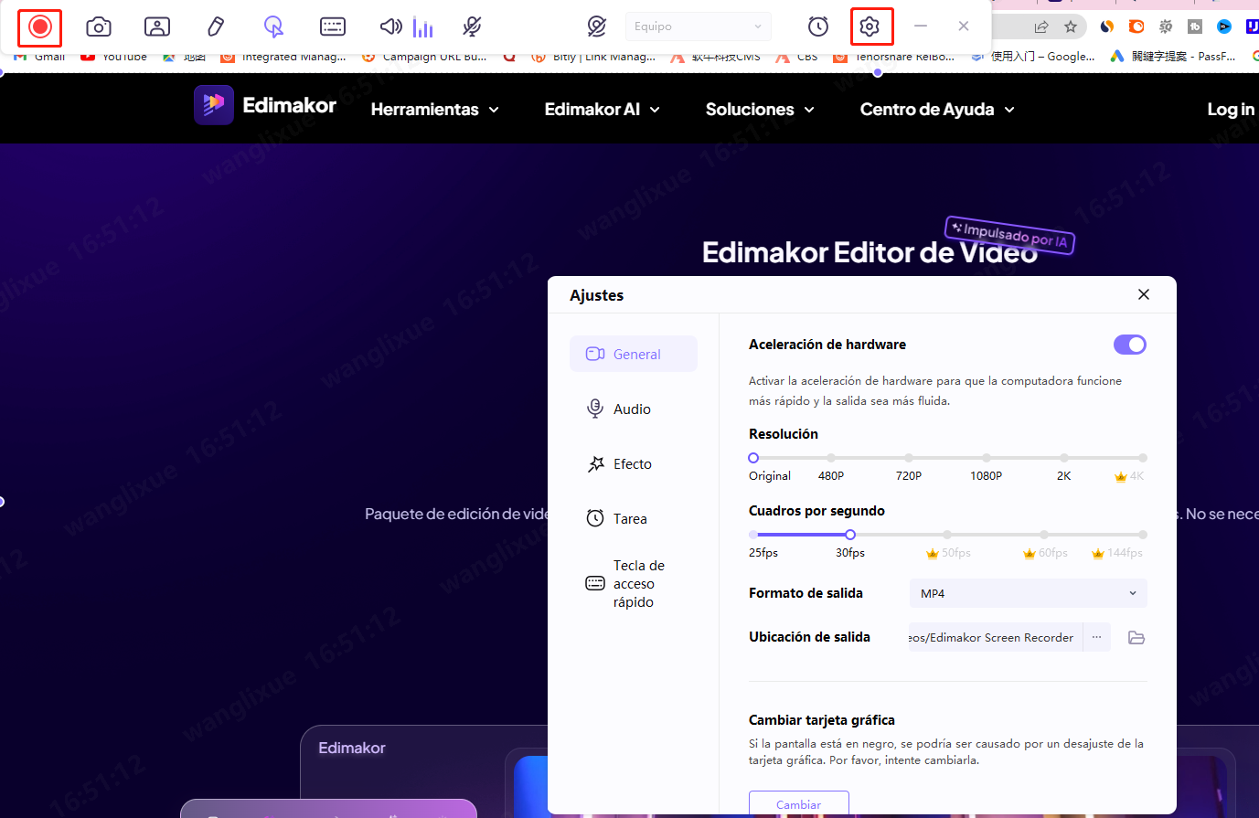The height and width of the screenshot is (818, 1259).
Task: Open the TubeBuddy tb extension icon
Action: (1195, 27)
